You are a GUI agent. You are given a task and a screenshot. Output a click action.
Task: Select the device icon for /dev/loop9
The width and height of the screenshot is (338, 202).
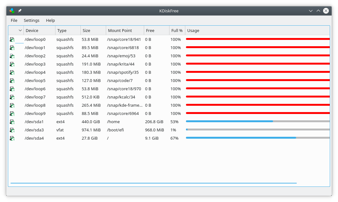(x=12, y=113)
